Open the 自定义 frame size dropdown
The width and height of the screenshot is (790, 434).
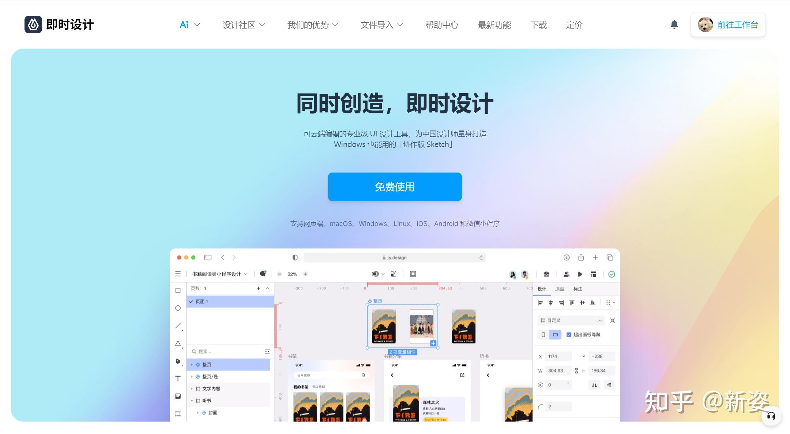[571, 320]
